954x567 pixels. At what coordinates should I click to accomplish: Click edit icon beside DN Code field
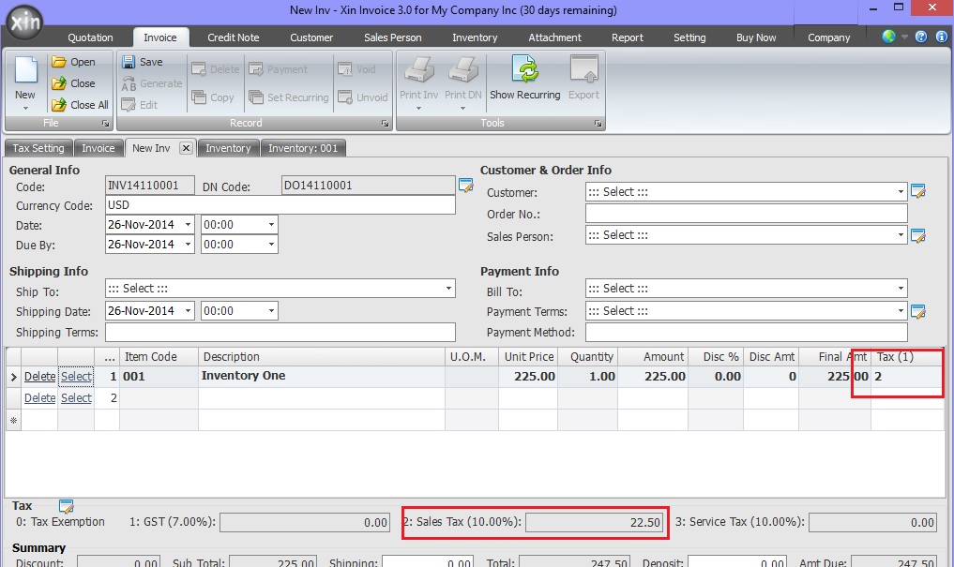[x=466, y=186]
